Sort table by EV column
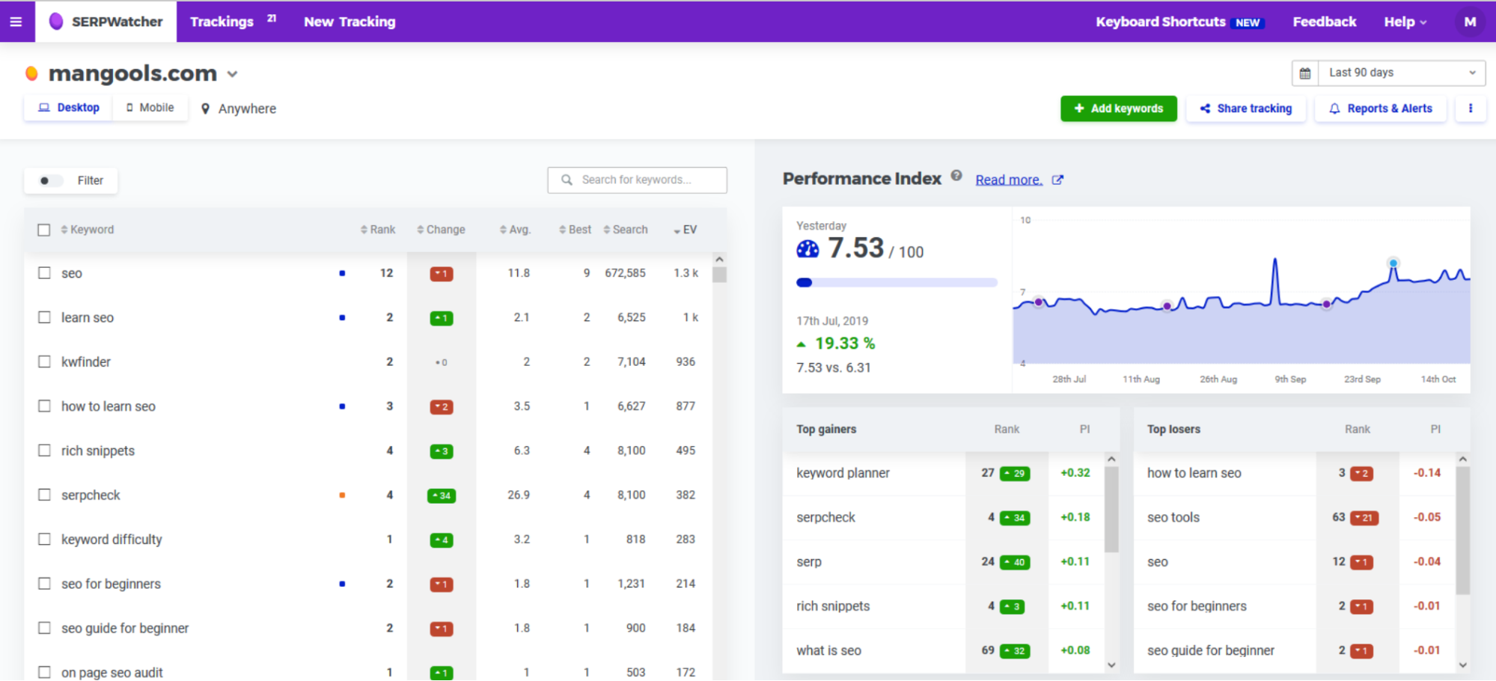 [x=686, y=230]
